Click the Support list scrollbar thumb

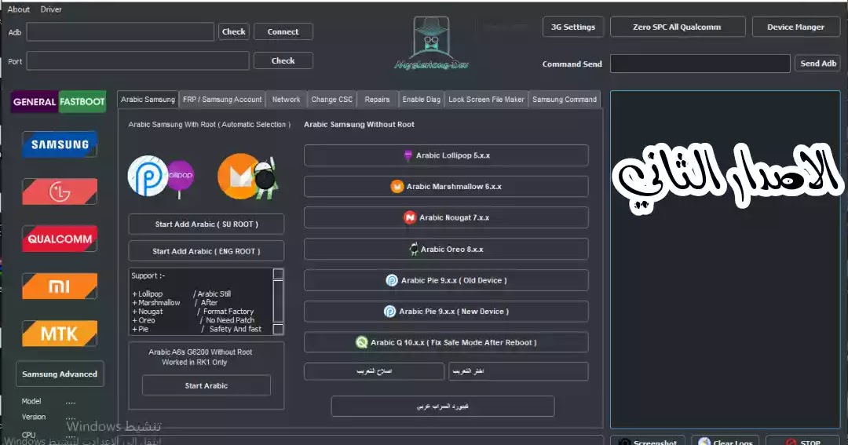(x=278, y=301)
